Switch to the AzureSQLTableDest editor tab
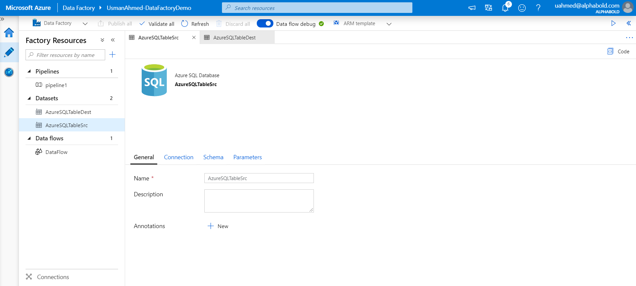 pyautogui.click(x=234, y=38)
